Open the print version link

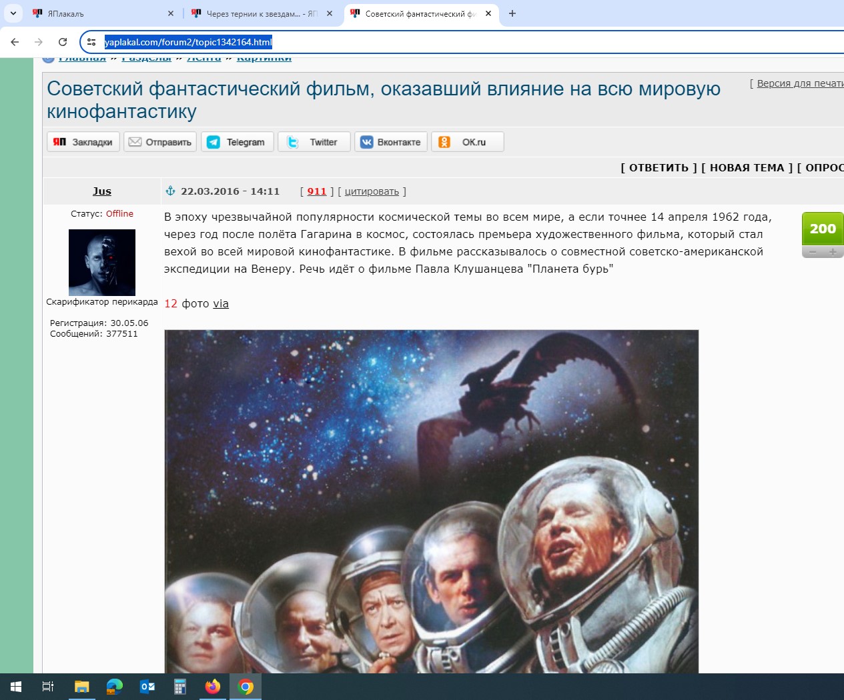coord(800,83)
